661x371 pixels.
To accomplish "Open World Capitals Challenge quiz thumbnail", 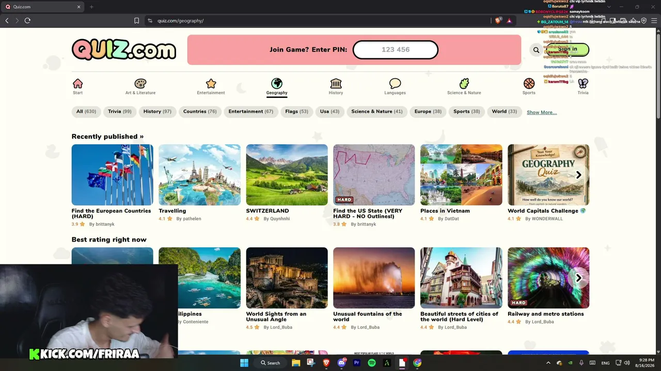I will click(548, 175).
